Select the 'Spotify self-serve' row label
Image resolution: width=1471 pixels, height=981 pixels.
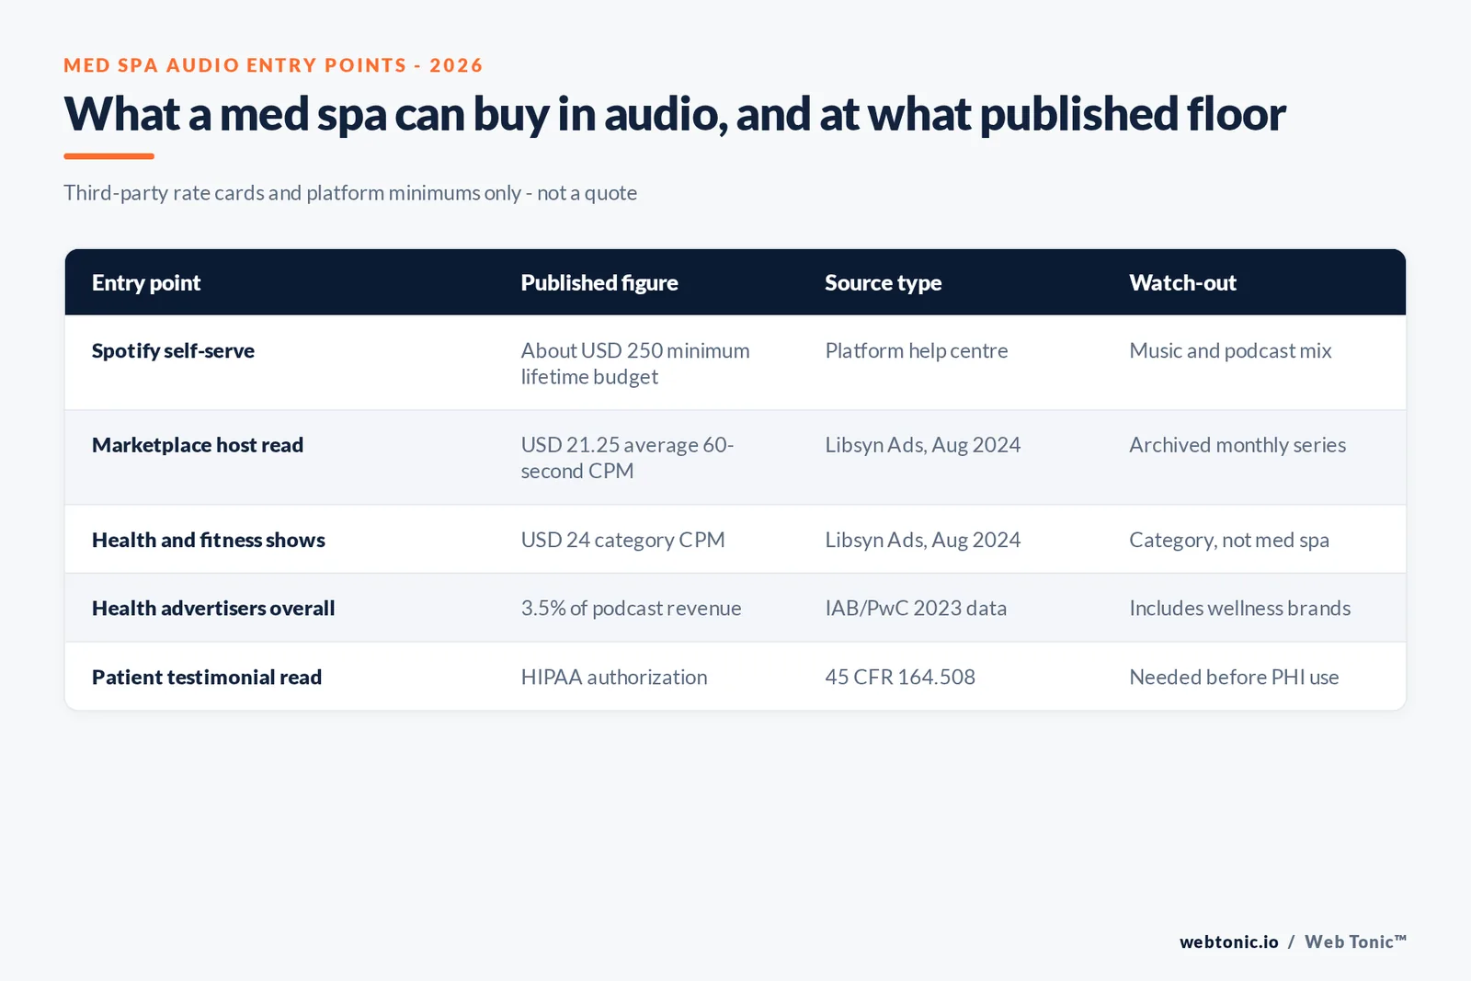click(173, 351)
